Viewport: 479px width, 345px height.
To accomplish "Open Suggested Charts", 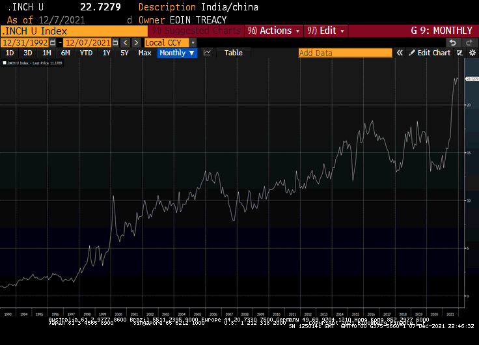I will pyautogui.click(x=196, y=31).
